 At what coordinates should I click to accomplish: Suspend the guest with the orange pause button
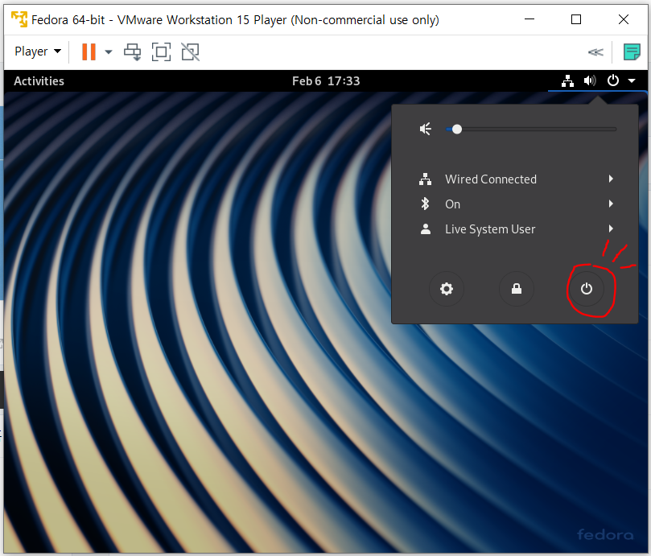pos(89,52)
